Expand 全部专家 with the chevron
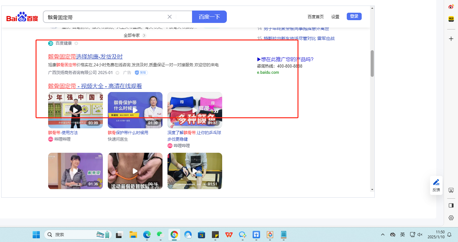The height and width of the screenshot is (242, 458). [144, 35]
